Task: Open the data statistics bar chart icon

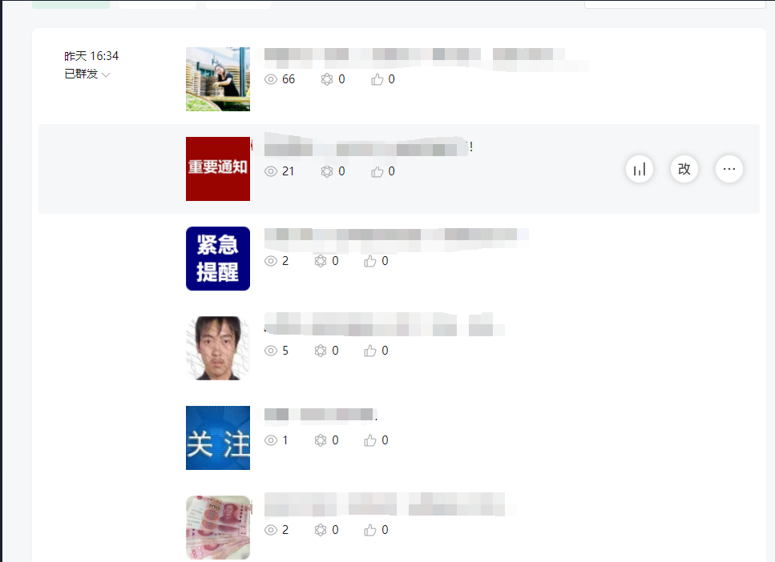Action: point(640,170)
